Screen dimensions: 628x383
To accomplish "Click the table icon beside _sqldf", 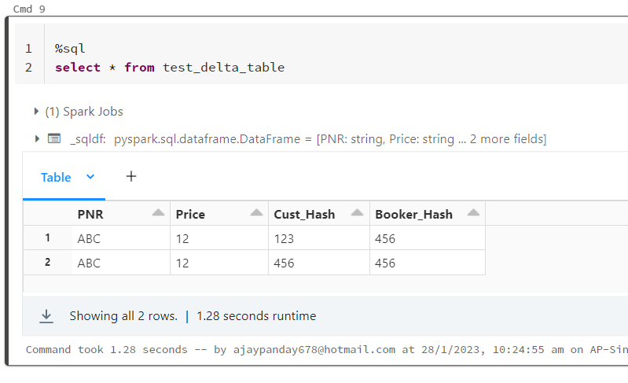I will click(54, 138).
